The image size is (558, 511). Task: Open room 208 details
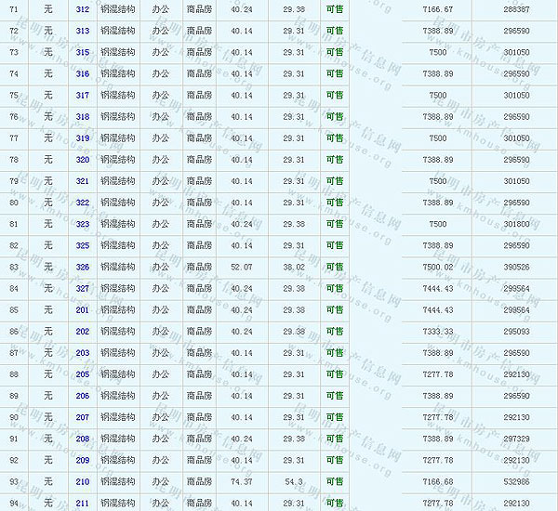pyautogui.click(x=83, y=439)
